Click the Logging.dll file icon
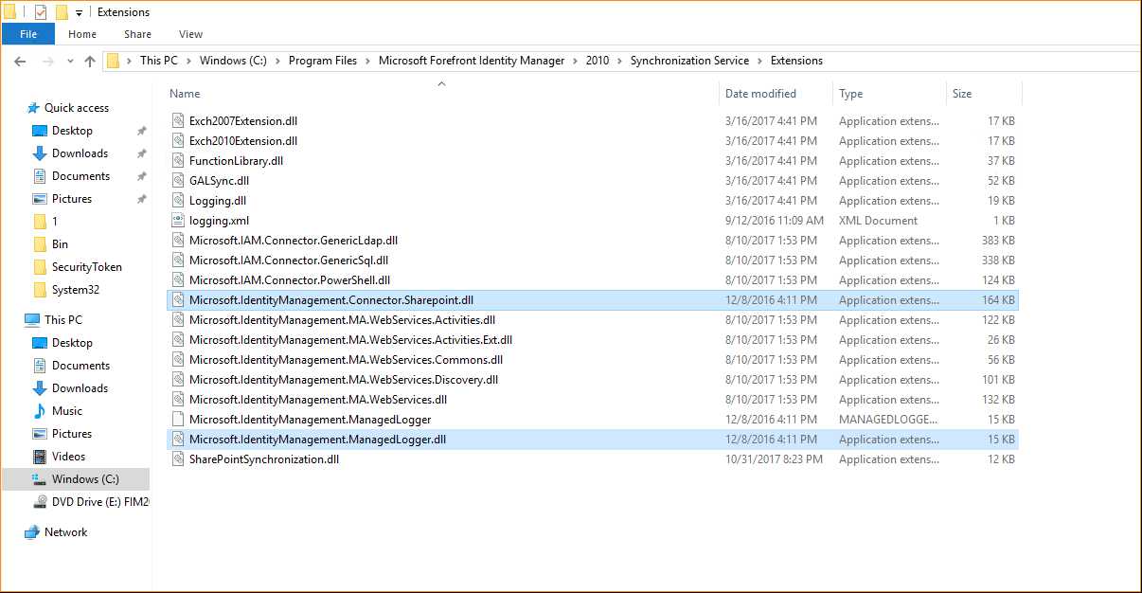The height and width of the screenshot is (593, 1142). coord(179,201)
